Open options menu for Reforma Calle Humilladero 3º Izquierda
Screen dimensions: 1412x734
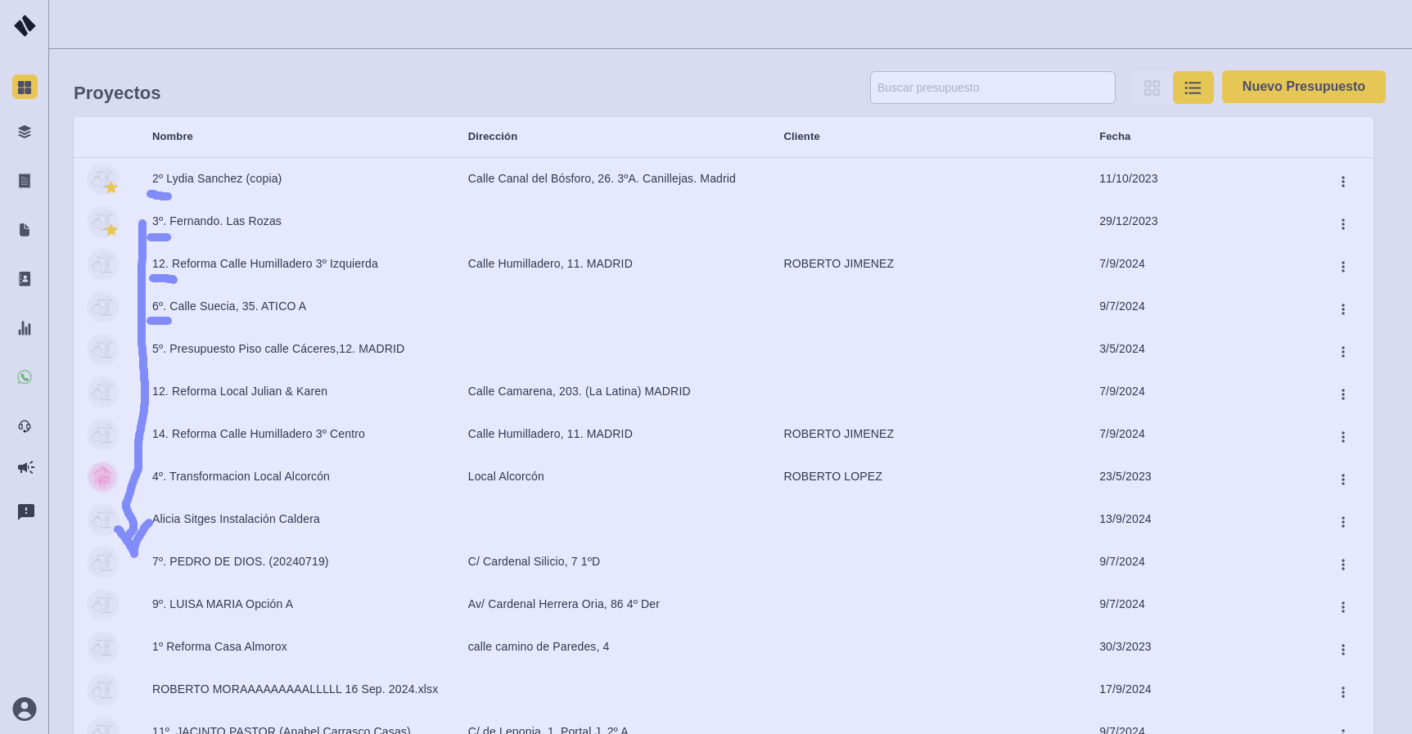[1342, 267]
